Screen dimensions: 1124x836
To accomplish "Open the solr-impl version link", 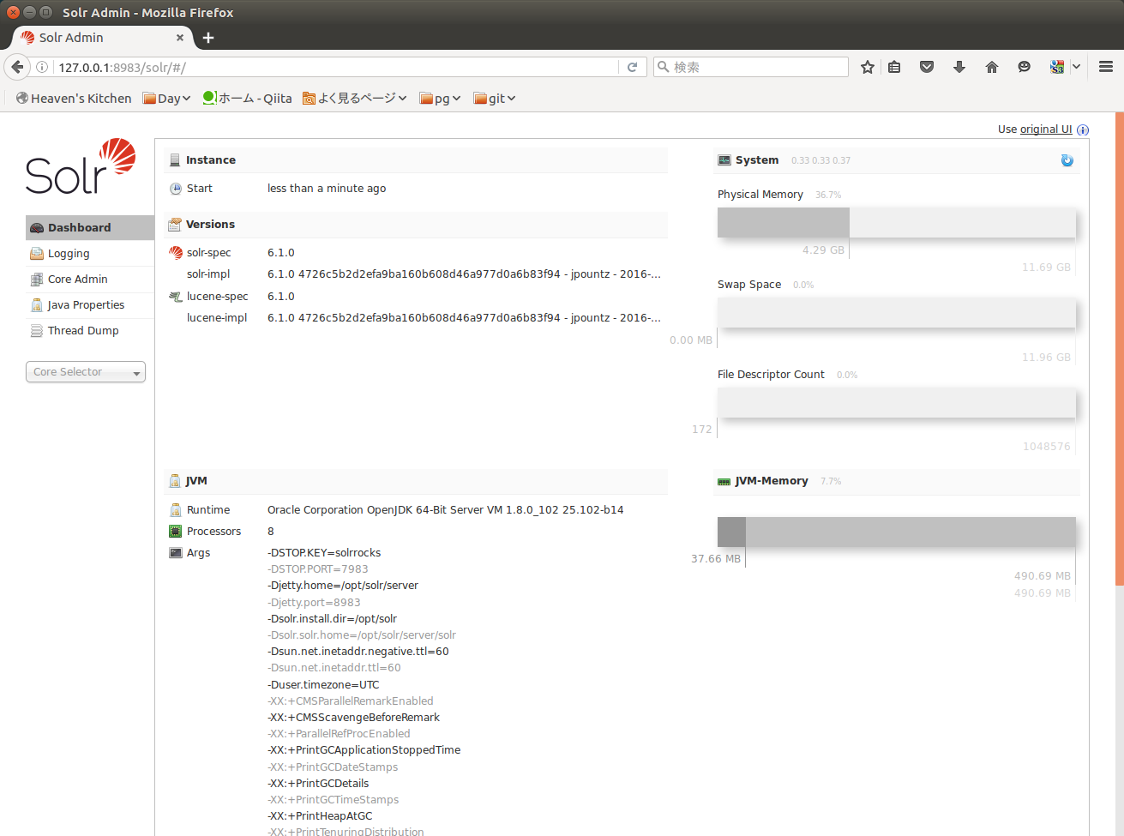I will point(463,274).
